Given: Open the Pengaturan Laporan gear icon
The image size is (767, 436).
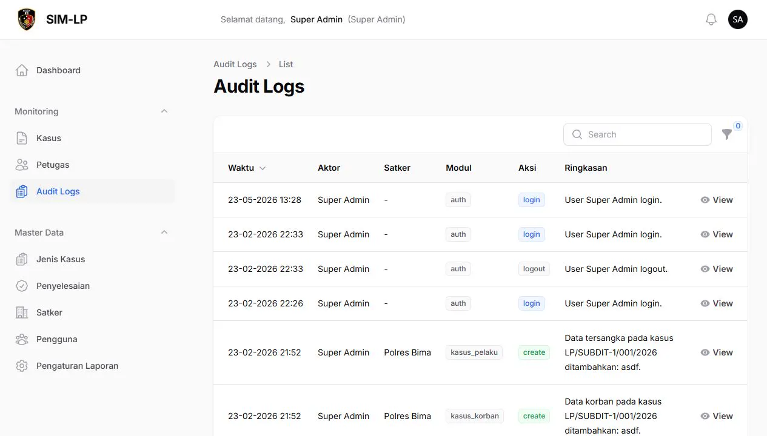Looking at the screenshot, I should 22,366.
